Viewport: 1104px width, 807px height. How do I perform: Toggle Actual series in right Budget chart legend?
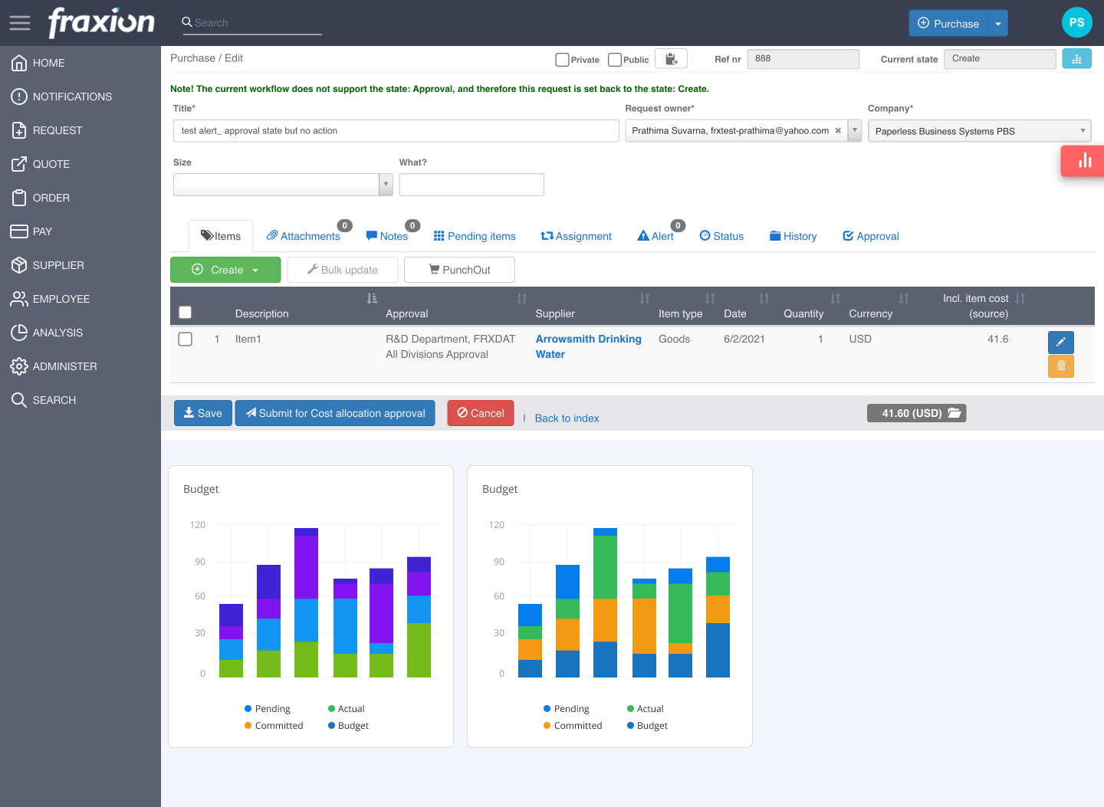click(x=645, y=709)
